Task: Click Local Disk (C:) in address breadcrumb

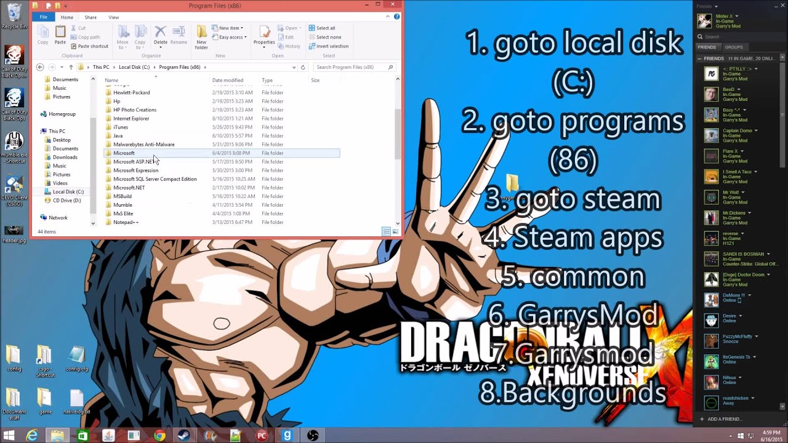Action: tap(134, 67)
